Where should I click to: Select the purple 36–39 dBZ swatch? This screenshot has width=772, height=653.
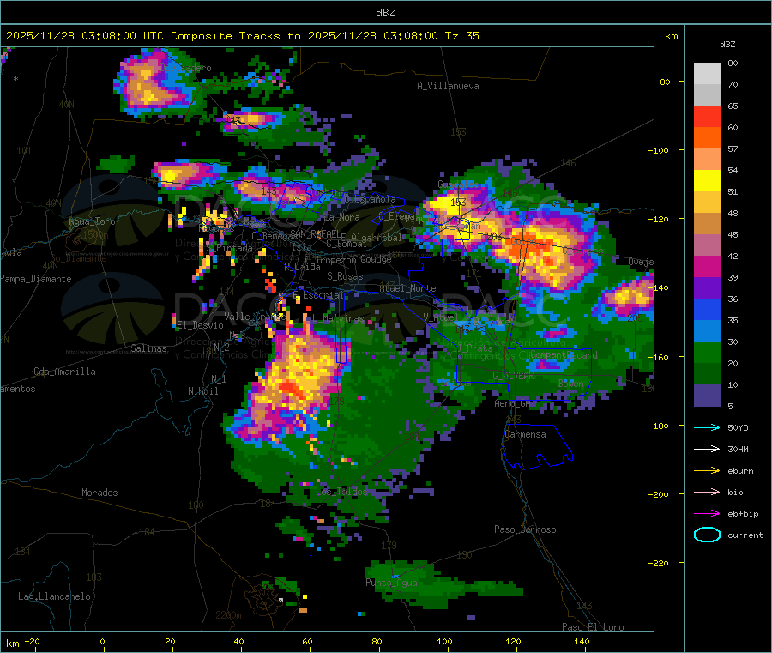(707, 288)
